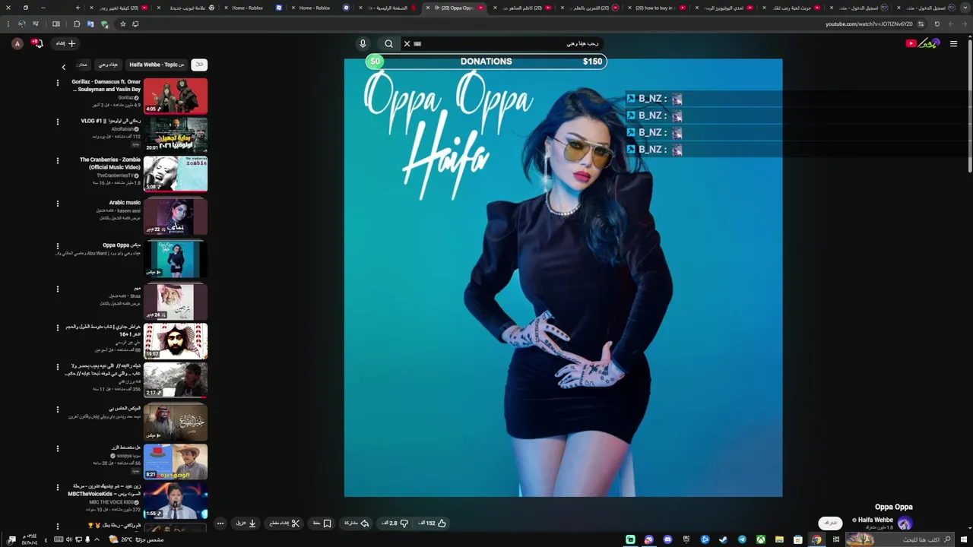Viewport: 973px width, 547px height.
Task: Open The Cranberries Zombie video thumbnail
Action: 176,174
